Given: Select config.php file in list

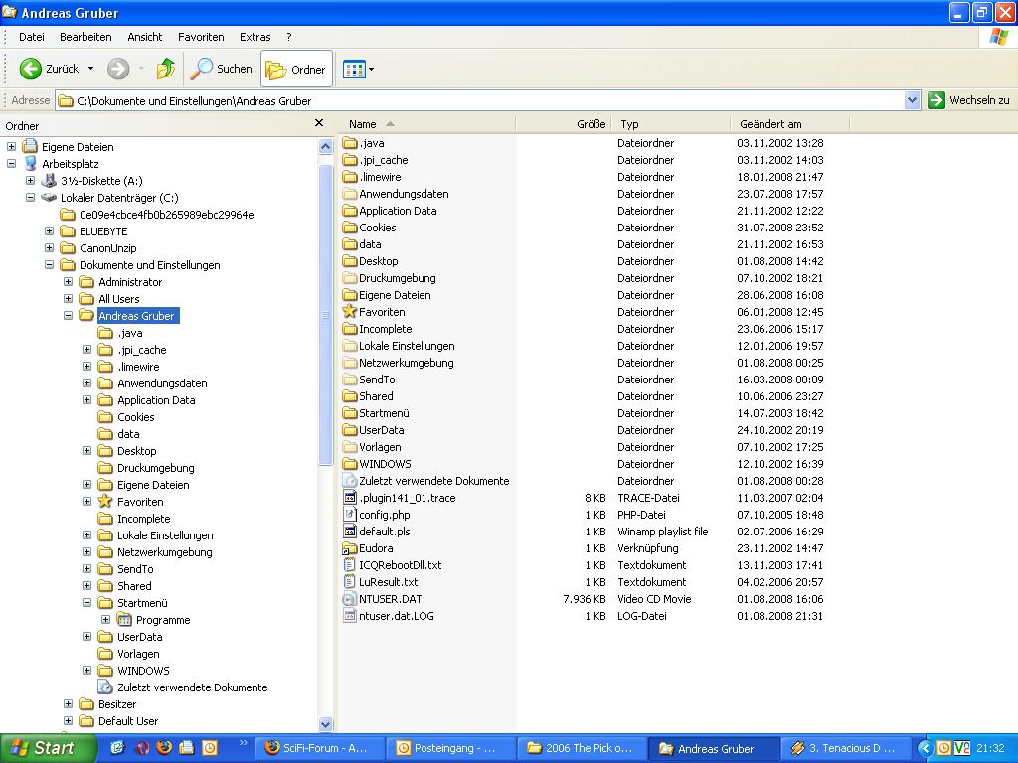Looking at the screenshot, I should point(384,515).
